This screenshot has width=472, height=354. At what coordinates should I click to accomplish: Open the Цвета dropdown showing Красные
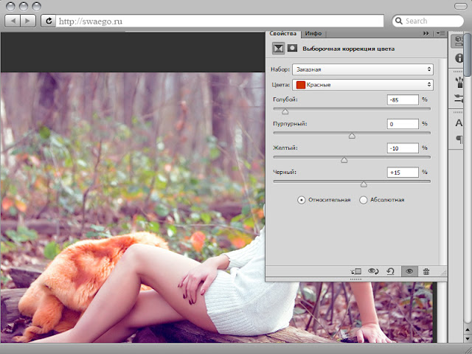click(363, 85)
